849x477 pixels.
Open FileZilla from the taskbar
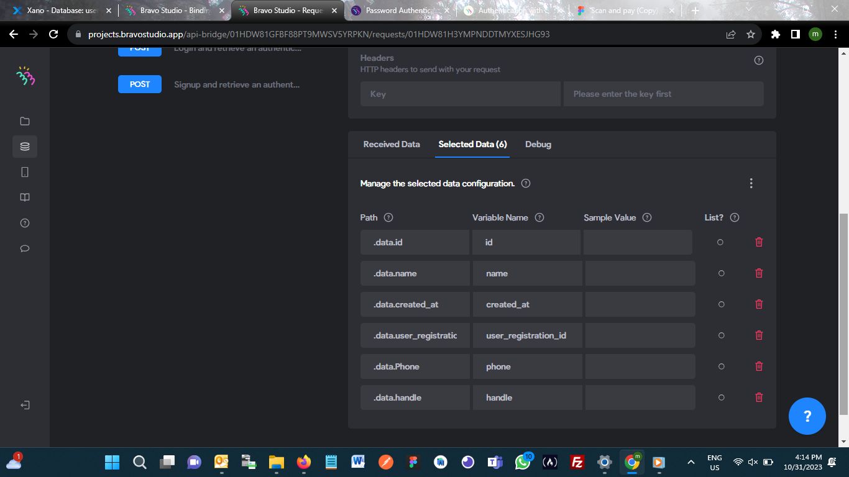(577, 462)
